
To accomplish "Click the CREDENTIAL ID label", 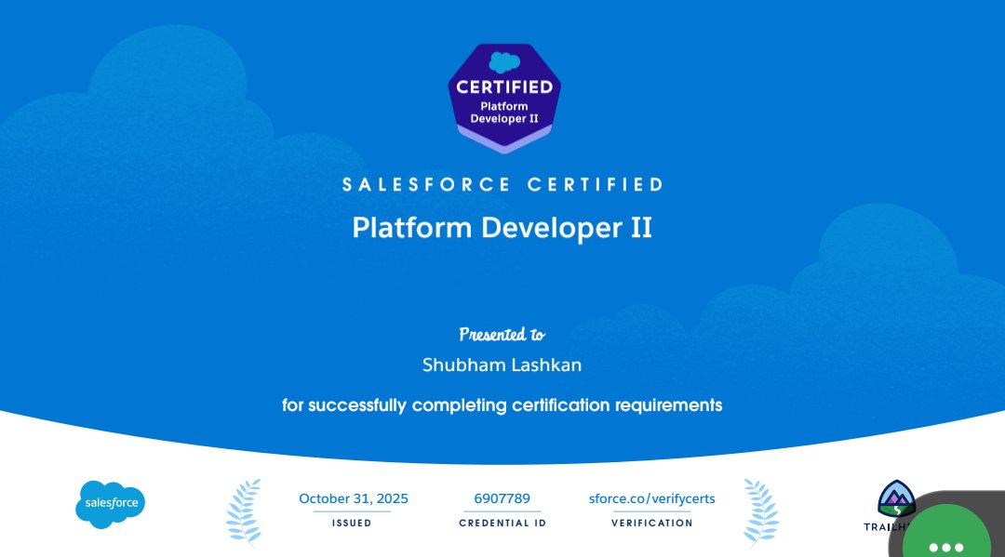I will click(502, 523).
